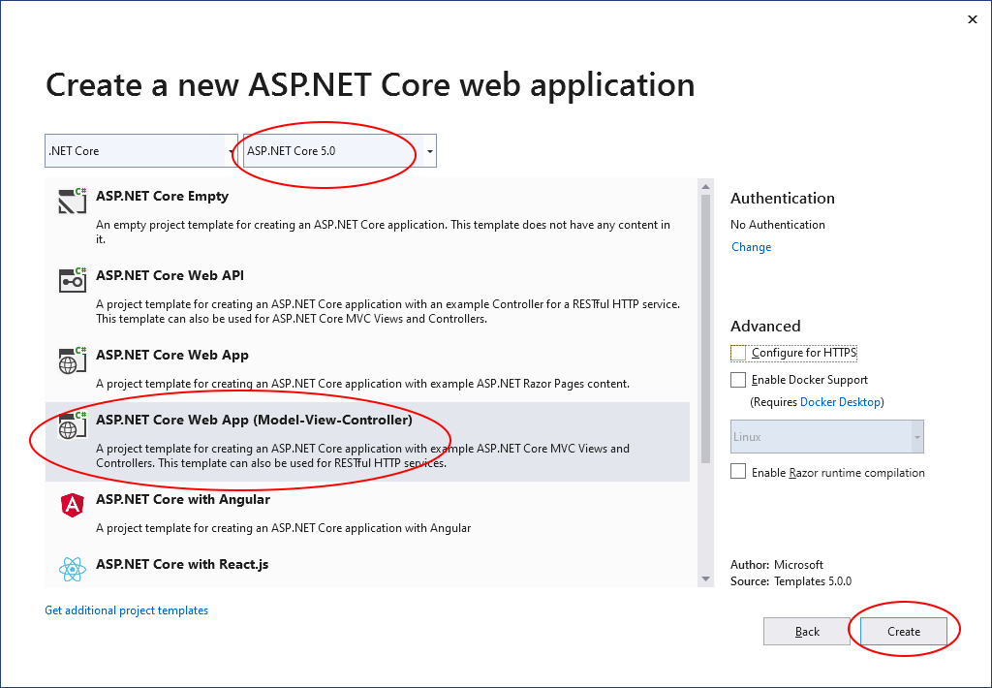Select ASP.NET Core Web App template title

tap(172, 355)
